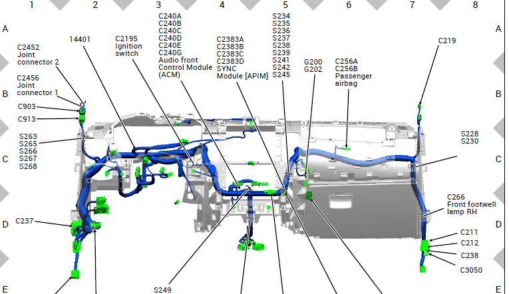This screenshot has height=294, width=509.
Task: Select the C212 connector label
Action: pos(469,243)
